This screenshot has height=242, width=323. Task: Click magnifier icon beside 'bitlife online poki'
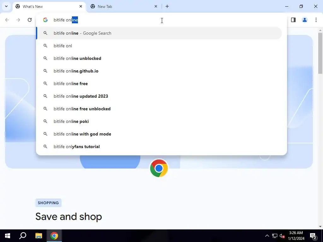45,121
